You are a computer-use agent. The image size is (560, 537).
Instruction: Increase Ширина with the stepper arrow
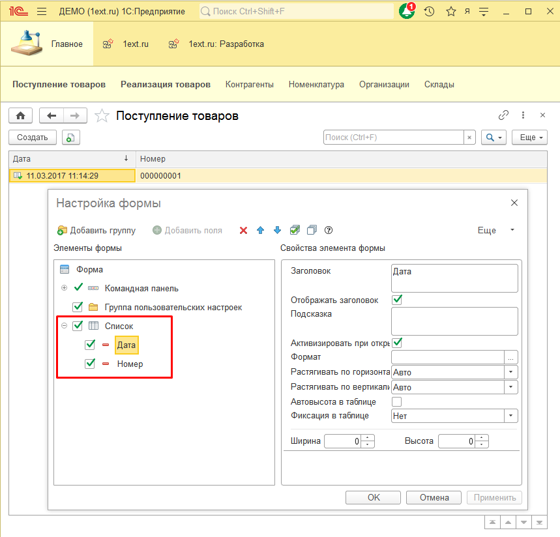pyautogui.click(x=368, y=438)
